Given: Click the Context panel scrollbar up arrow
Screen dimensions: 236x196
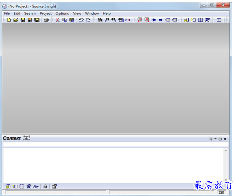Looking at the screenshot, I should 226,150.
